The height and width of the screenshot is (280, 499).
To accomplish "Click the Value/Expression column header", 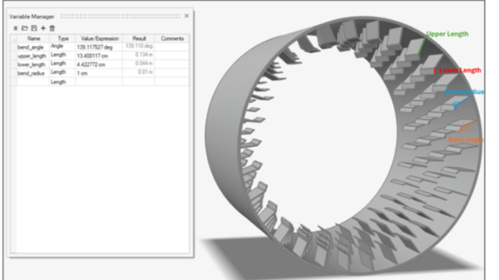I will point(99,38).
